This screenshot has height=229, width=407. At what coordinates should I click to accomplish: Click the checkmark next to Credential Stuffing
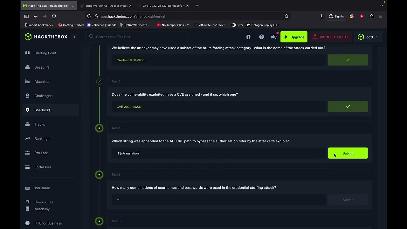click(348, 60)
